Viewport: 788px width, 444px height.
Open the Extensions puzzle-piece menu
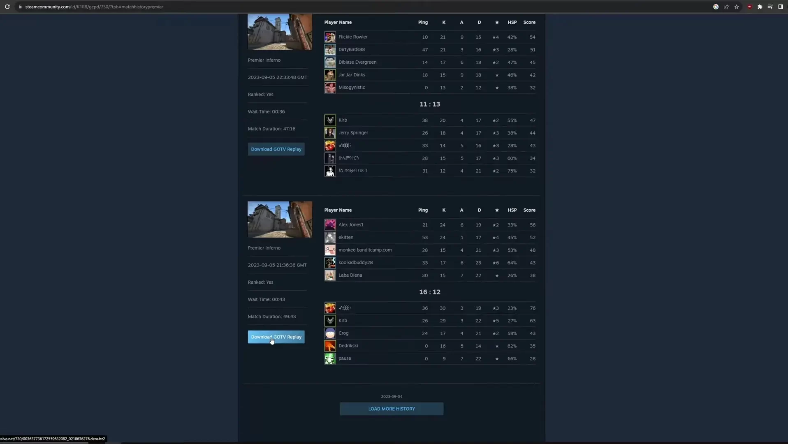760,7
